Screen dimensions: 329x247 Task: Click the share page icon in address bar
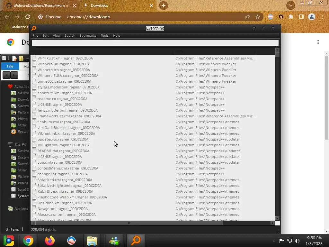click(247, 17)
